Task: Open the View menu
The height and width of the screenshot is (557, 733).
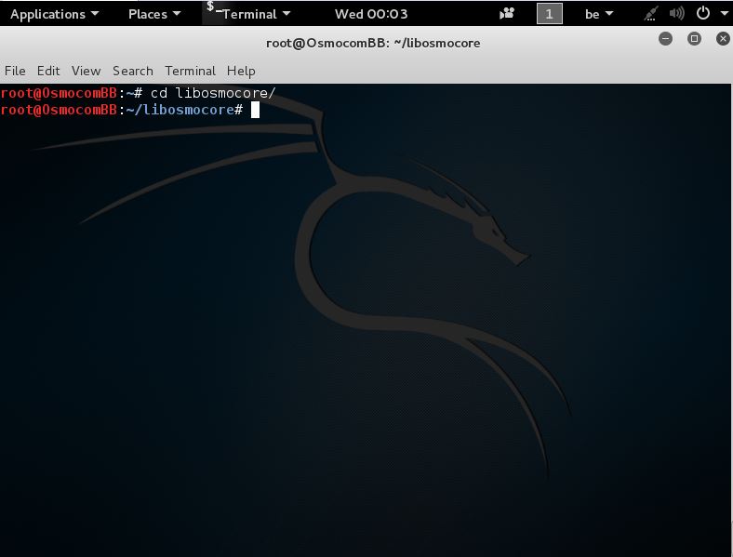Action: click(x=86, y=71)
